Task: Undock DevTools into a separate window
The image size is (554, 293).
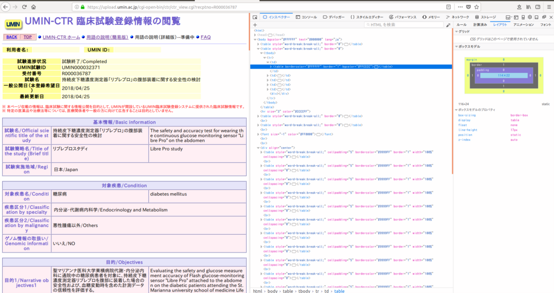Action: click(x=544, y=17)
